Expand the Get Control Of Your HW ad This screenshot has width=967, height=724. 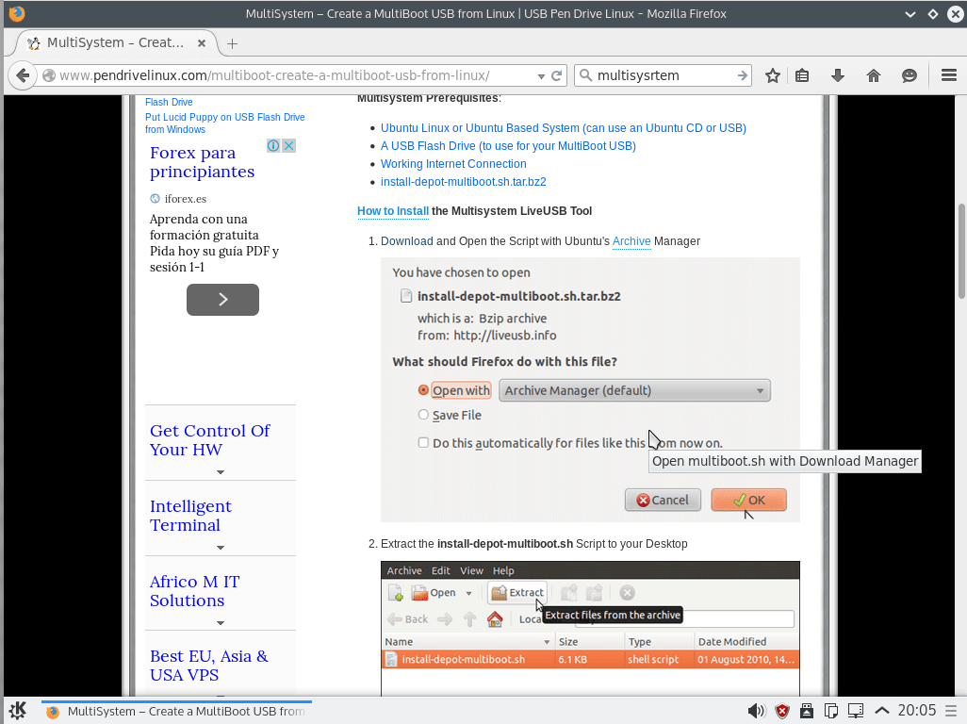(221, 472)
